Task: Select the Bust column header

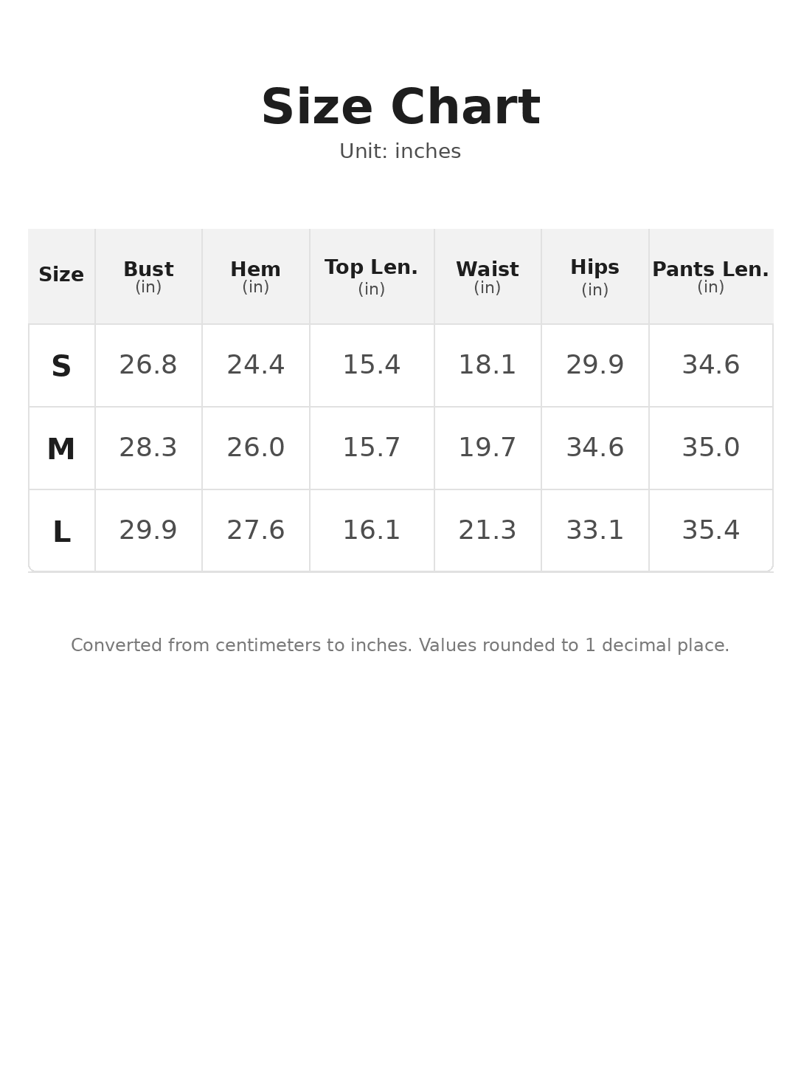Action: click(148, 277)
